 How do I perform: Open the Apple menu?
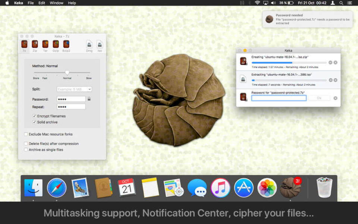[x=7, y=3]
